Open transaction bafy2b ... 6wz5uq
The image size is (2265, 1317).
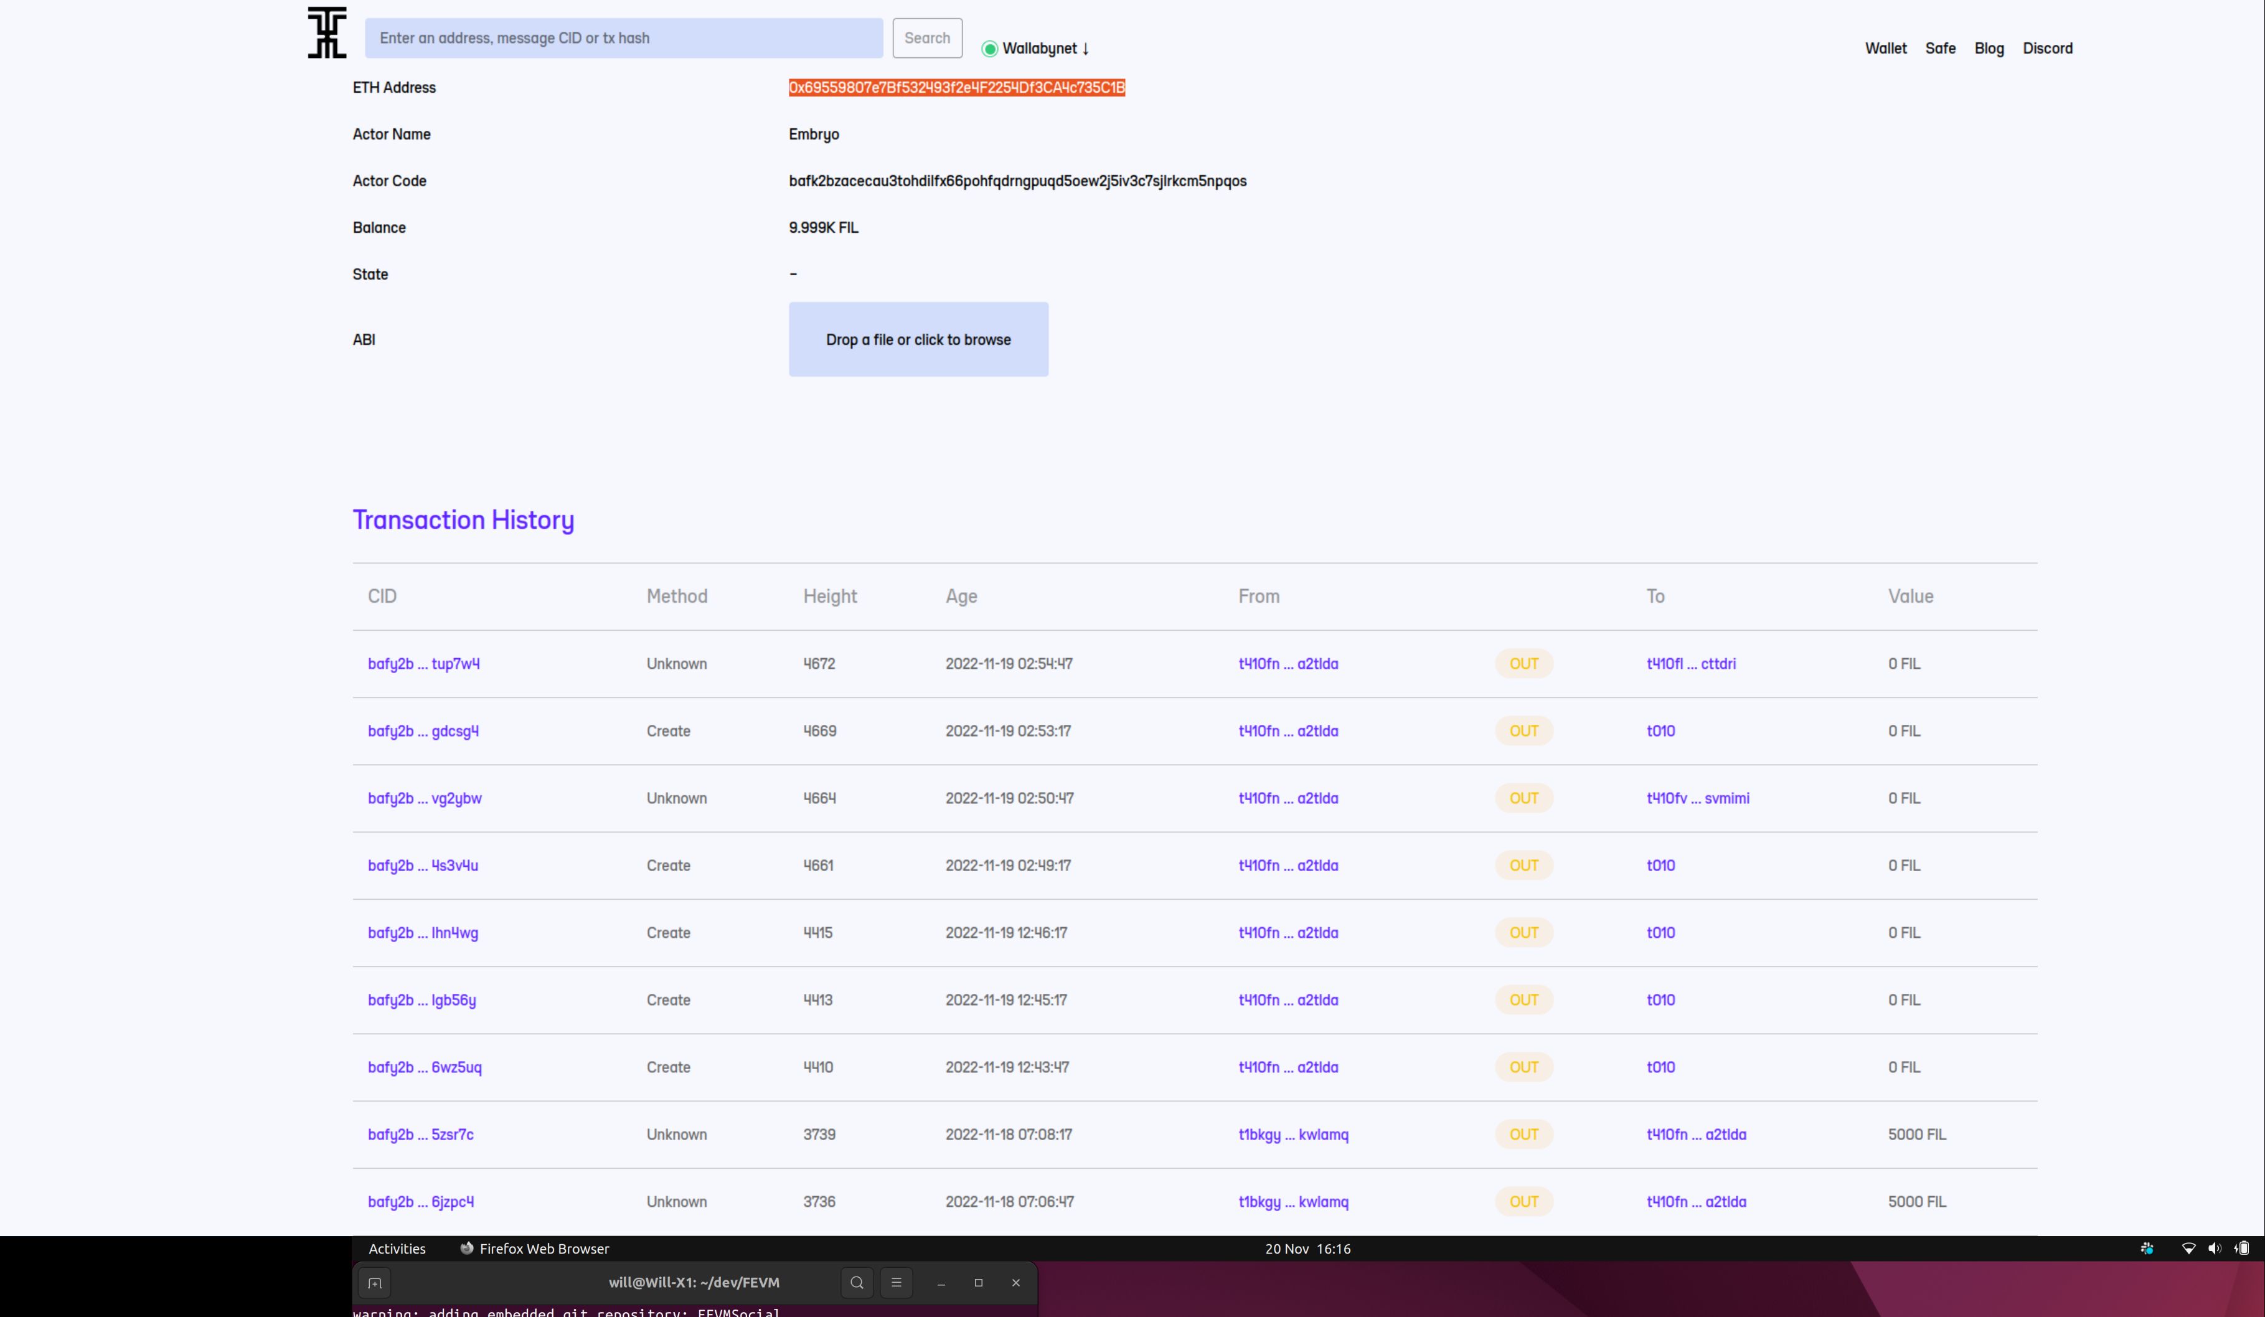point(424,1067)
